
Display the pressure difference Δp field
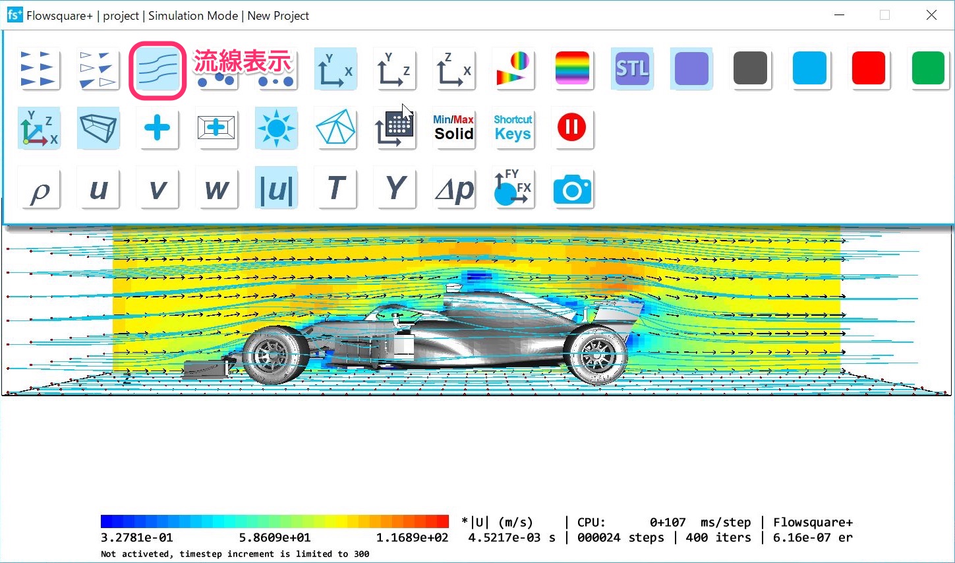(x=454, y=189)
